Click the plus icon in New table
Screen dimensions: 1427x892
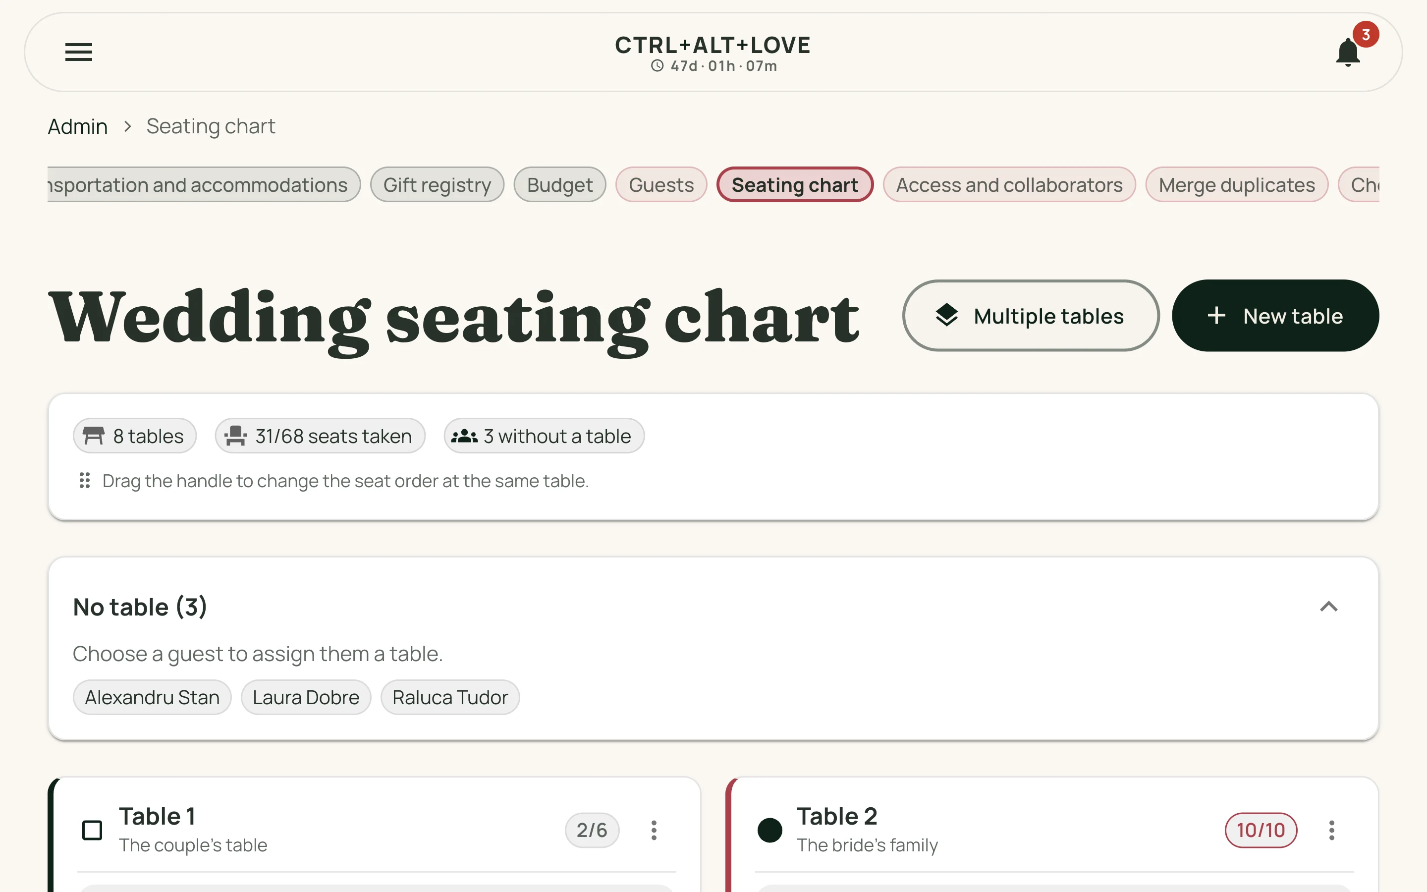point(1216,316)
